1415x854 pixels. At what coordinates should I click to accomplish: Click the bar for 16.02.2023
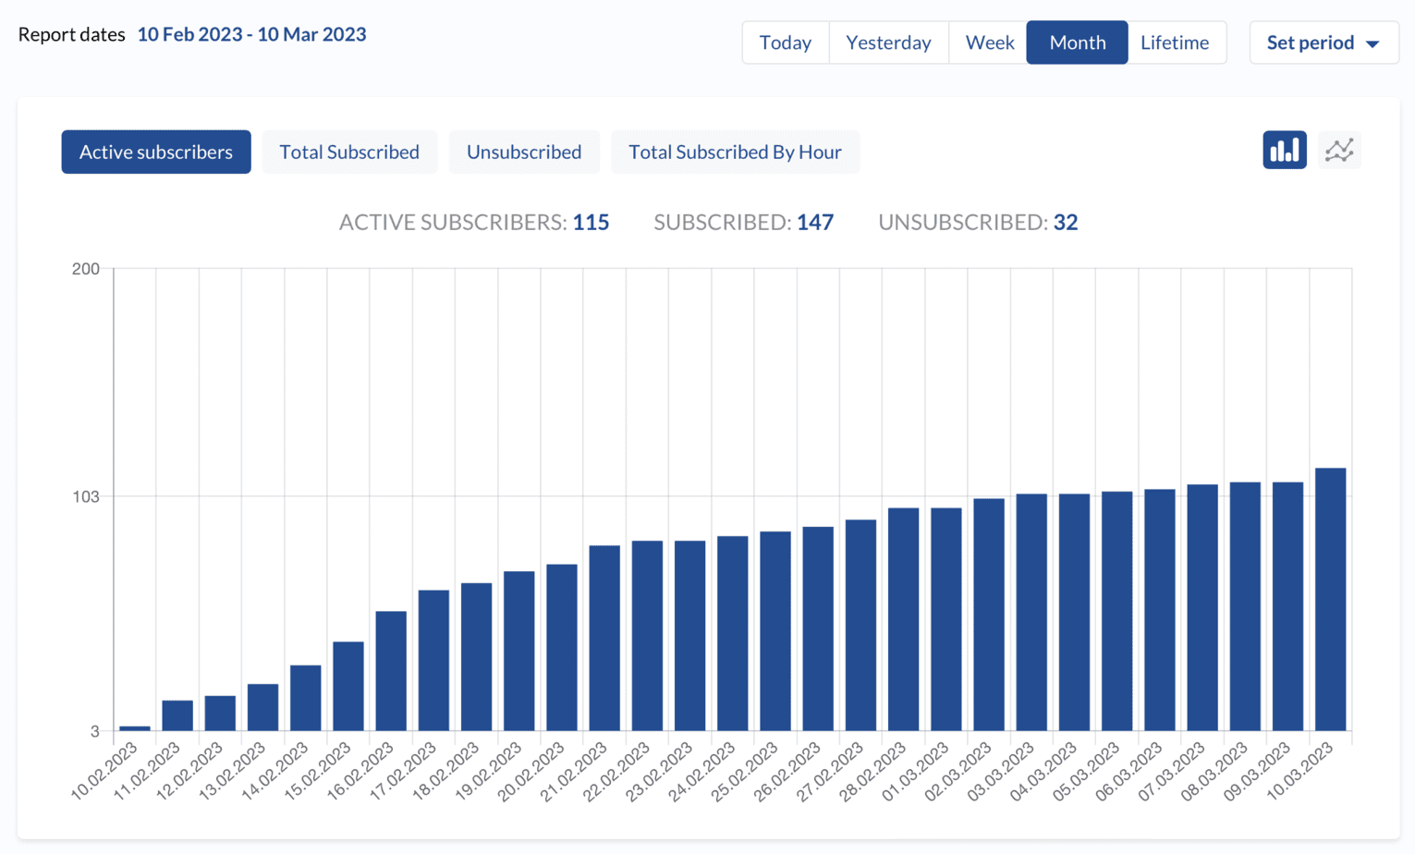click(x=391, y=671)
